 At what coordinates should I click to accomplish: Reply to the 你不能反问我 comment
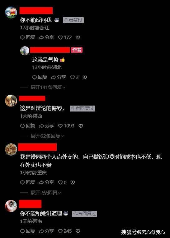pyautogui.click(x=28, y=37)
